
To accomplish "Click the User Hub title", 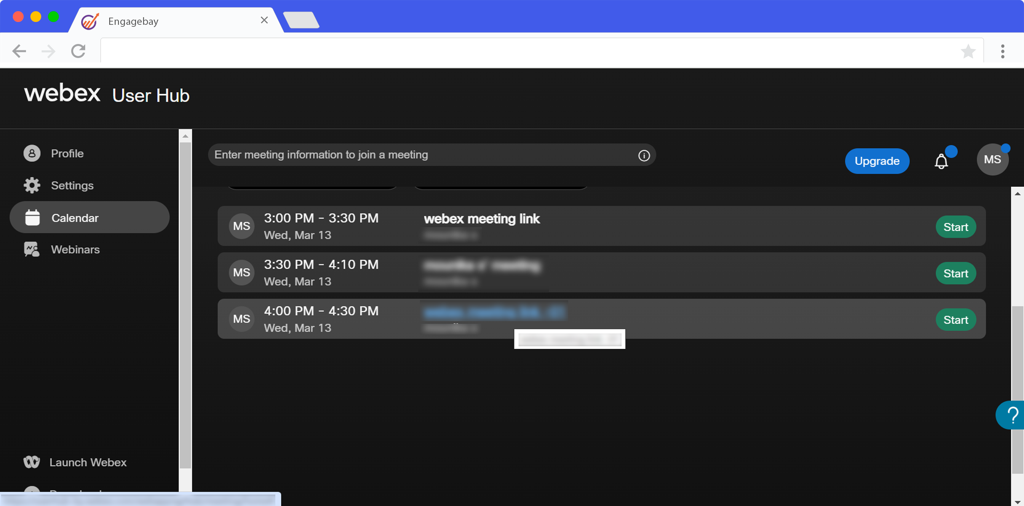I will pos(151,96).
